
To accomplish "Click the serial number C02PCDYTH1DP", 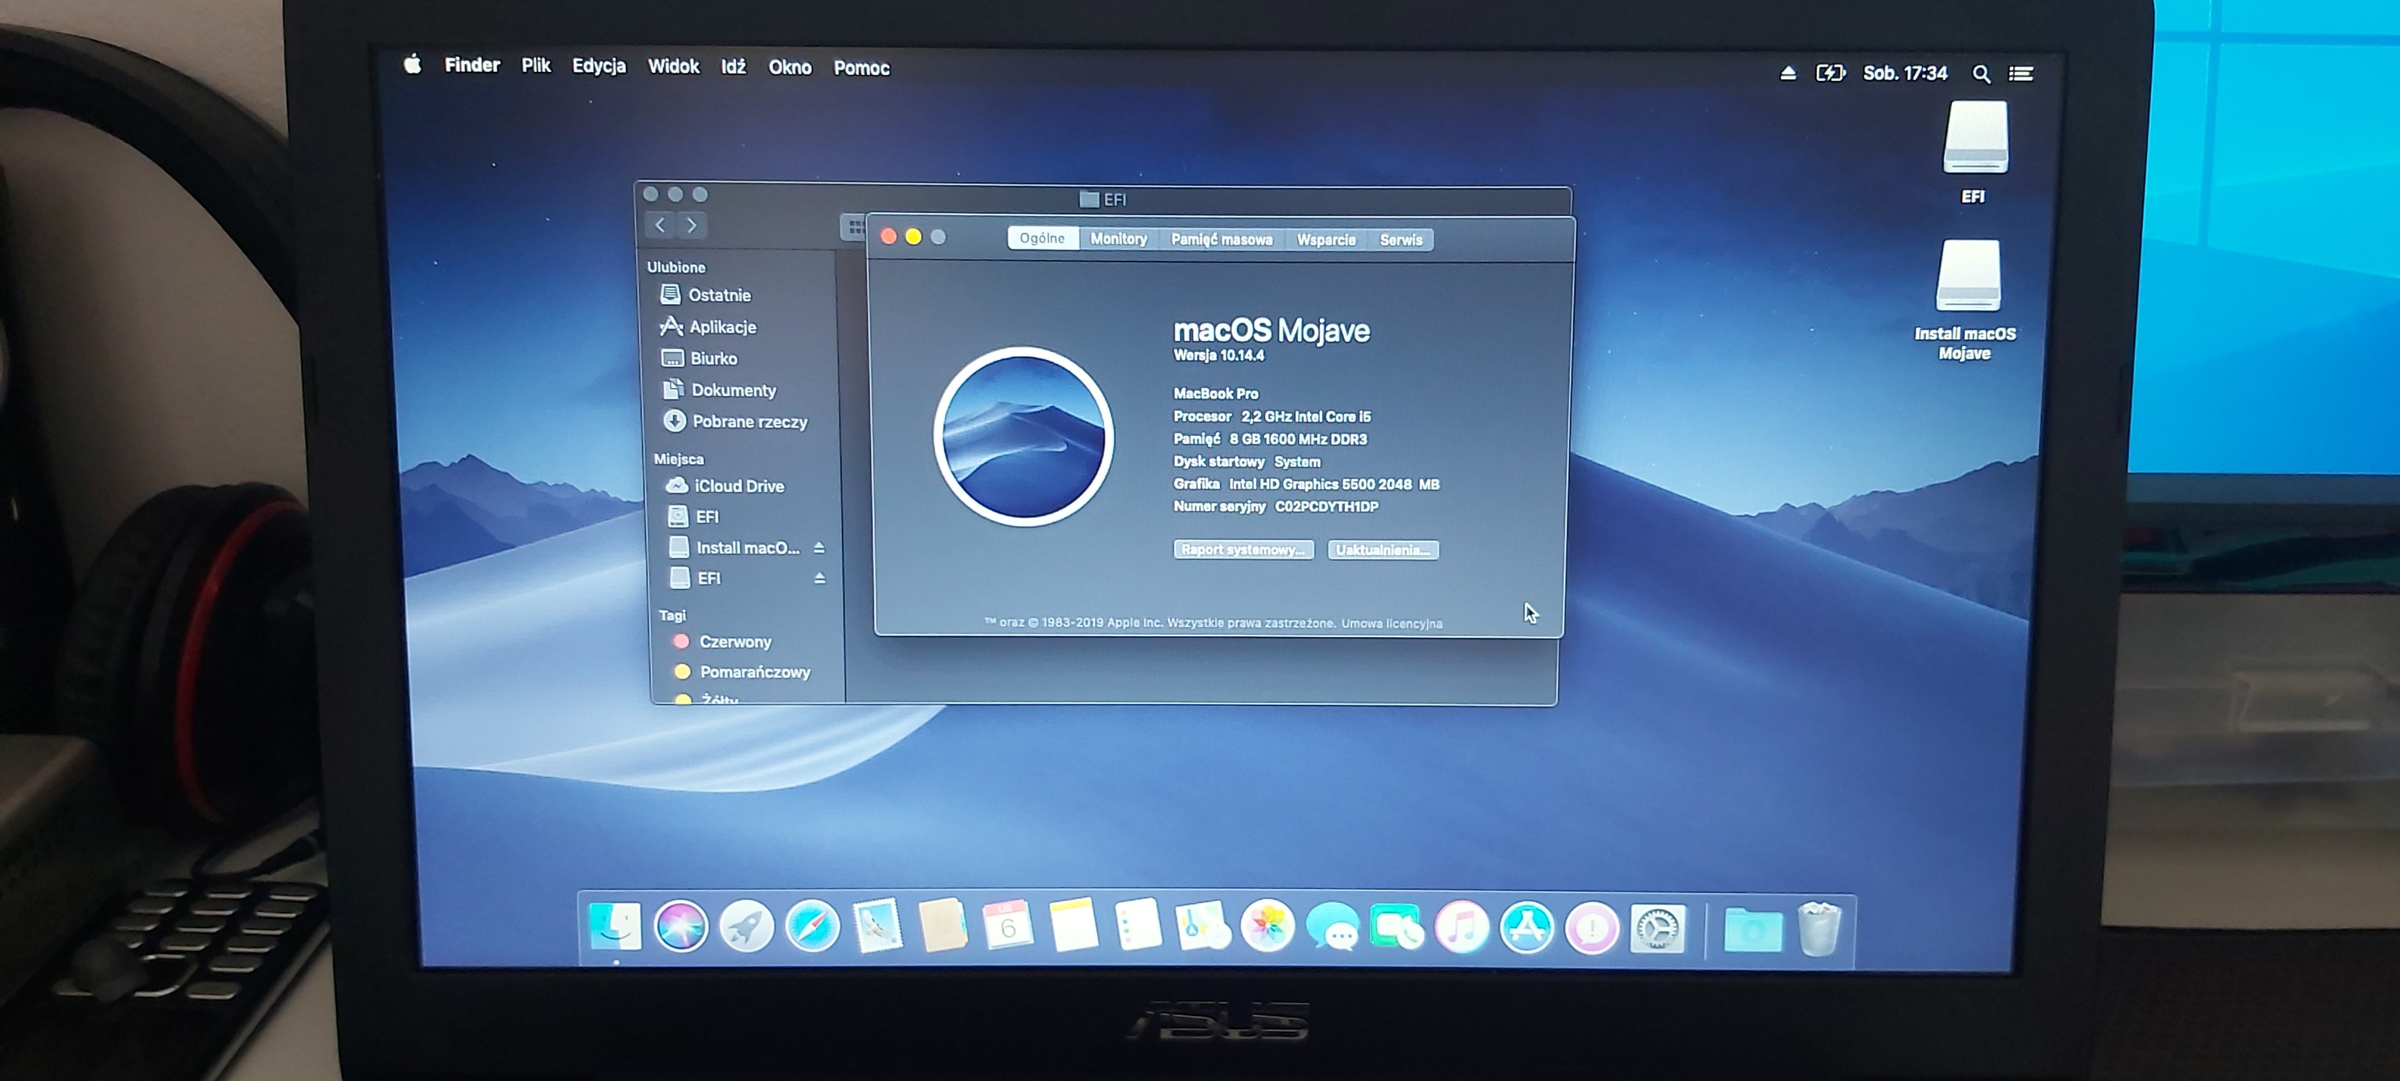I will (x=1327, y=507).
